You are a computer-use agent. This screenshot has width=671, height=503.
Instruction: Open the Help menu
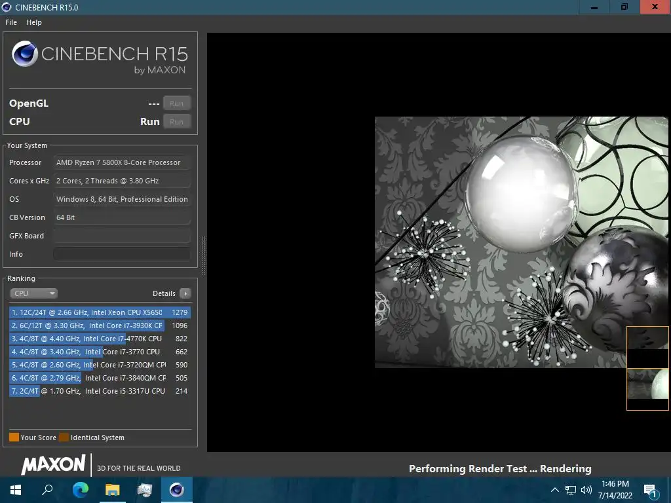(x=34, y=22)
